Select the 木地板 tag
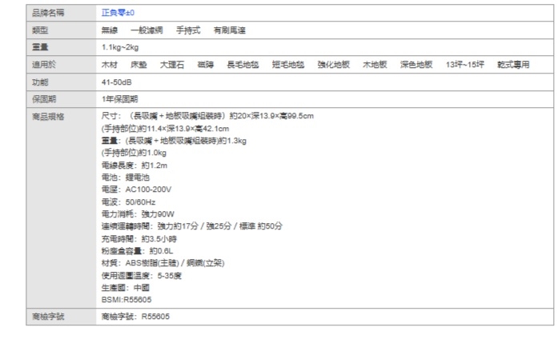This screenshot has height=355, width=558. pos(375,64)
